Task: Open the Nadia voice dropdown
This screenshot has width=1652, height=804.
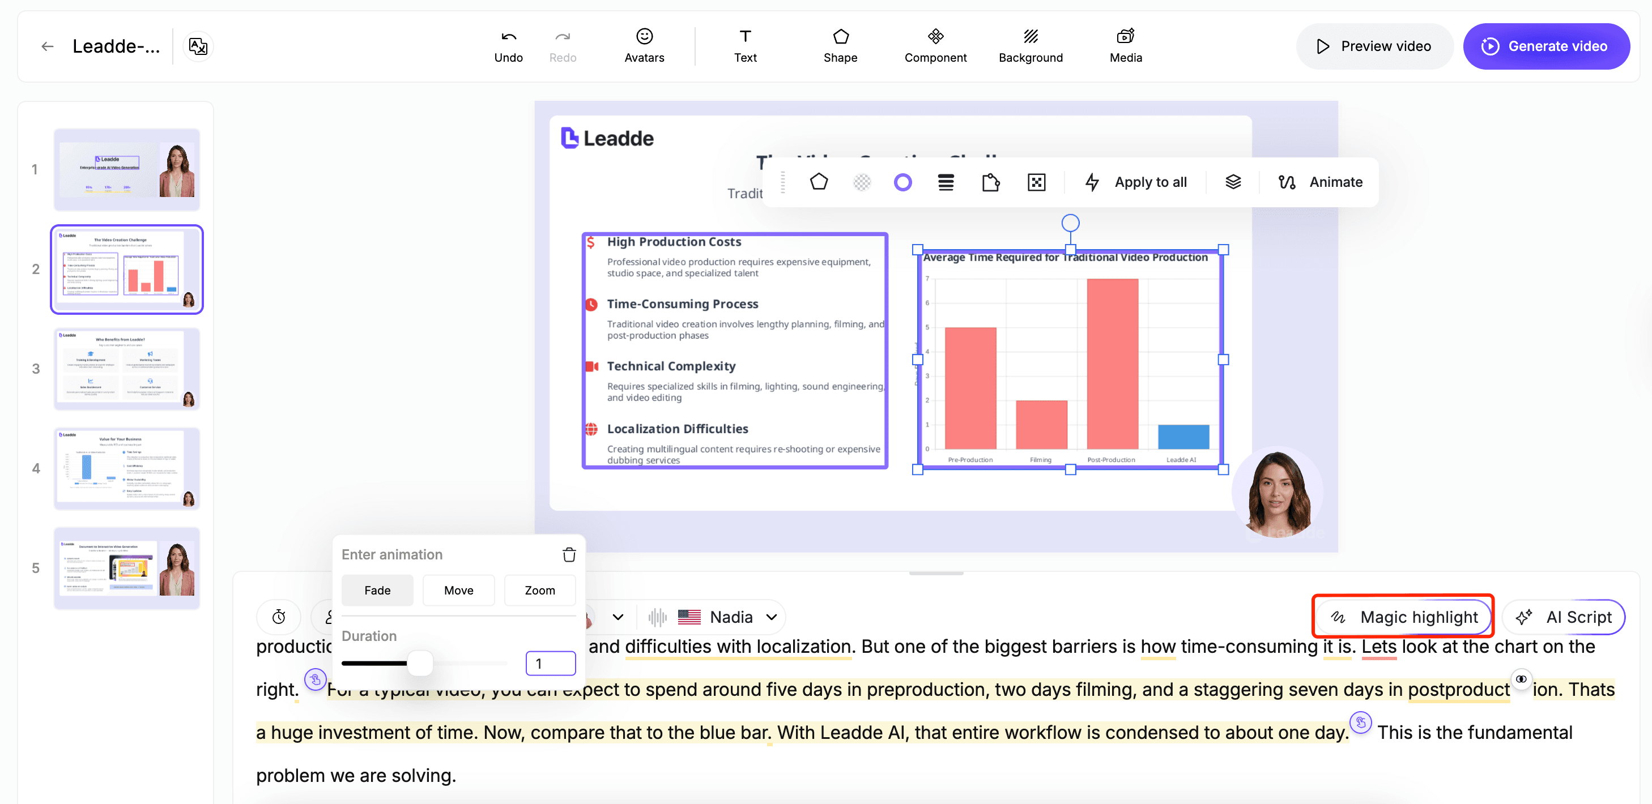Action: coord(730,617)
